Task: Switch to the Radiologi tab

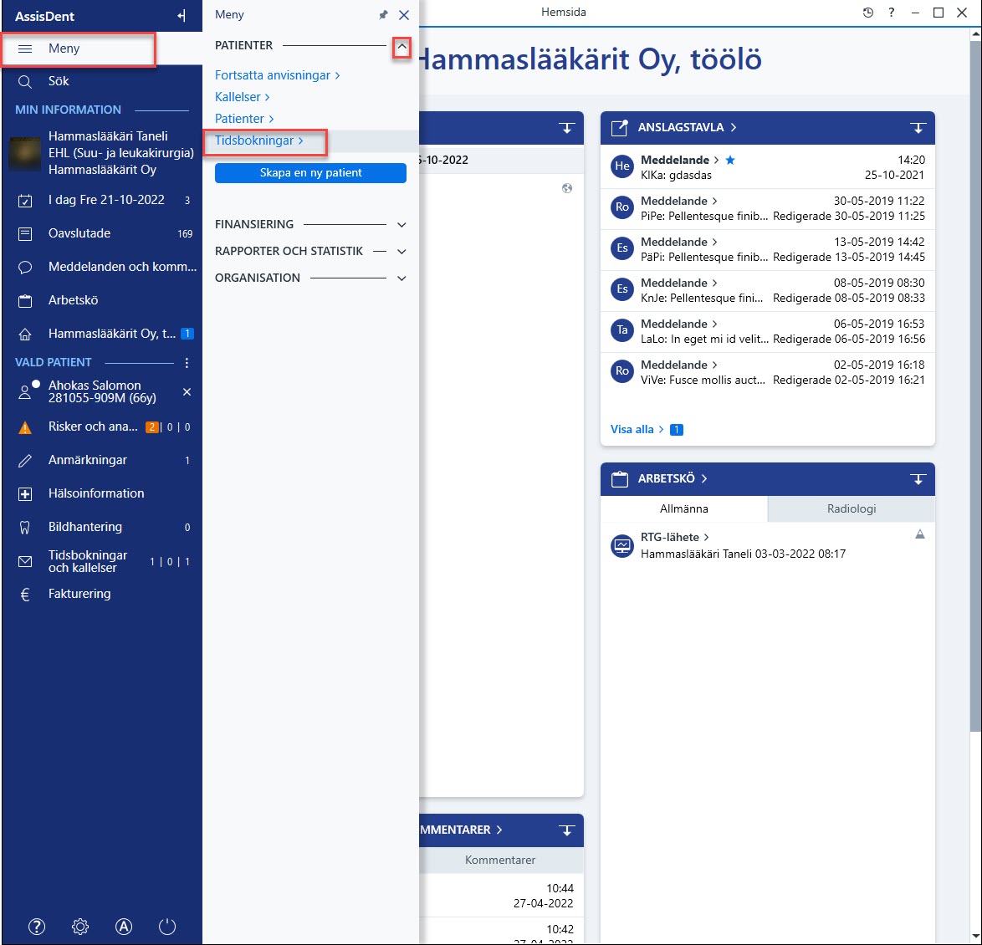Action: tap(852, 509)
